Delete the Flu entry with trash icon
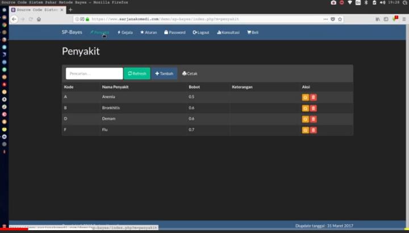Screen dimensions: 409x233 (314, 130)
